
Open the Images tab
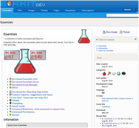[31, 10]
